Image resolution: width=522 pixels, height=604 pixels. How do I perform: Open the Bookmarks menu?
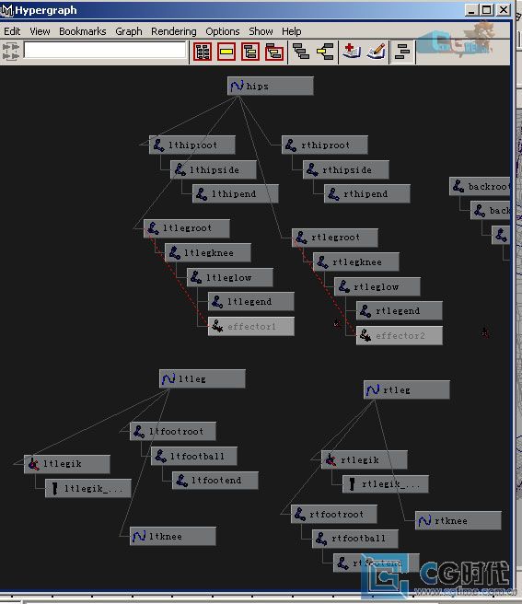point(83,31)
